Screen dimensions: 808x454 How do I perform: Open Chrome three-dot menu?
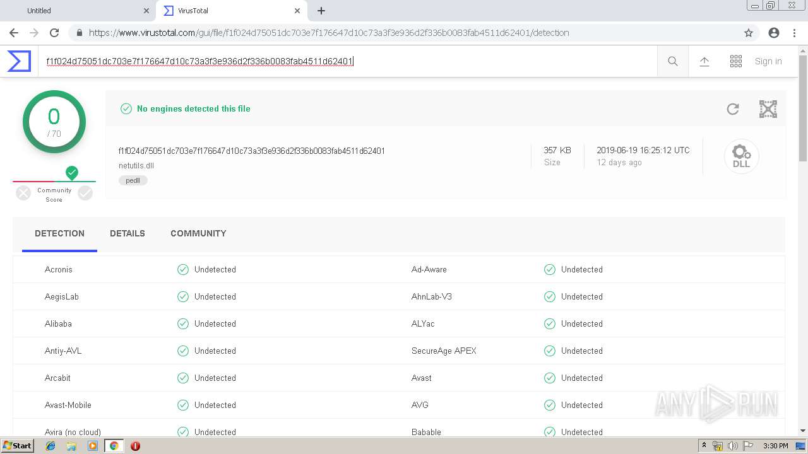tap(794, 33)
